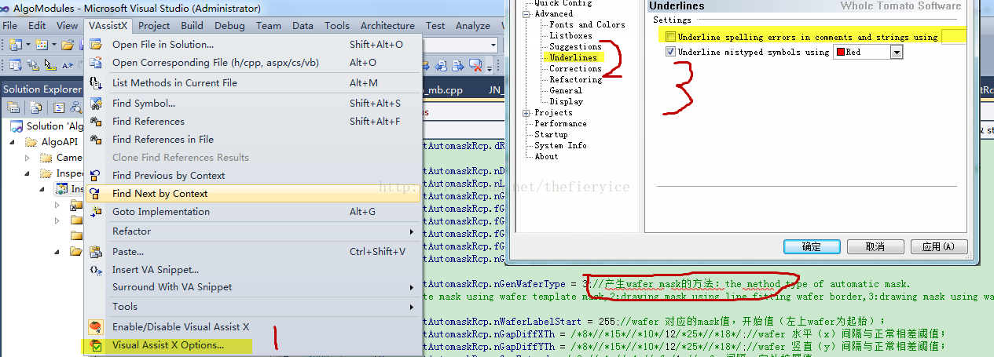
Task: Select Underlines options page
Action: pyautogui.click(x=573, y=57)
